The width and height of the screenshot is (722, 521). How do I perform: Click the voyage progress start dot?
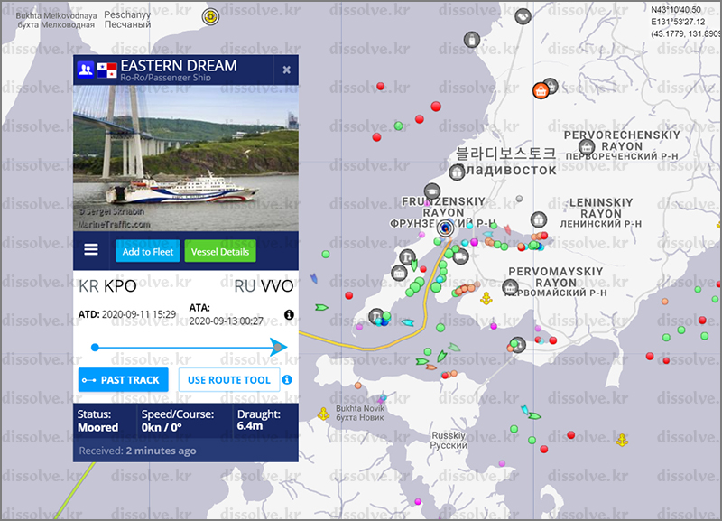tap(95, 348)
